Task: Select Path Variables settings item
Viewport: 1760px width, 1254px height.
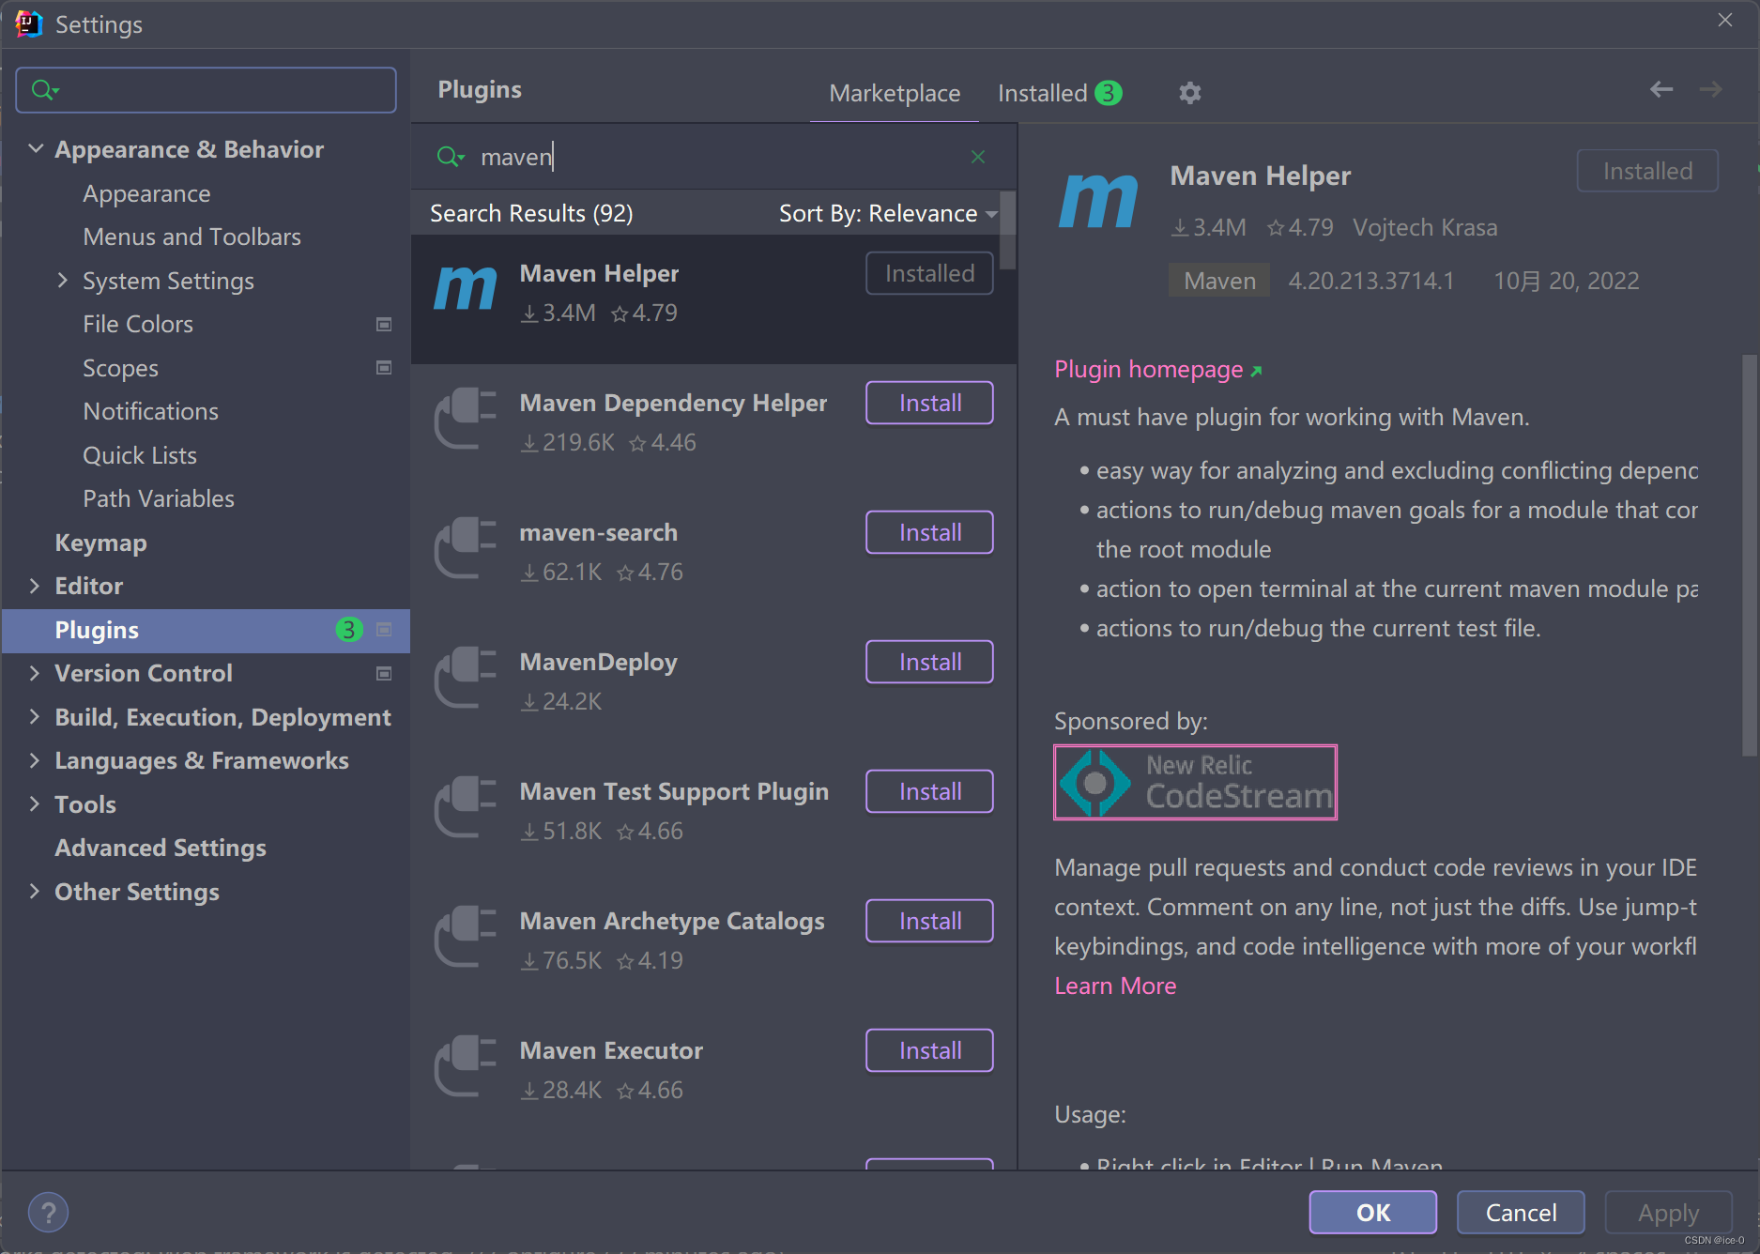Action: click(159, 498)
